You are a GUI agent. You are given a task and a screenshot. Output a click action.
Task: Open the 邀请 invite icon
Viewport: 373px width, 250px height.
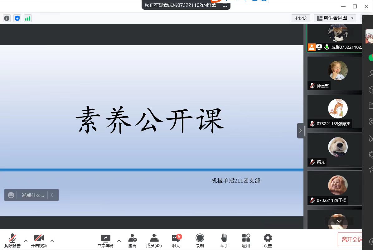[132, 241]
